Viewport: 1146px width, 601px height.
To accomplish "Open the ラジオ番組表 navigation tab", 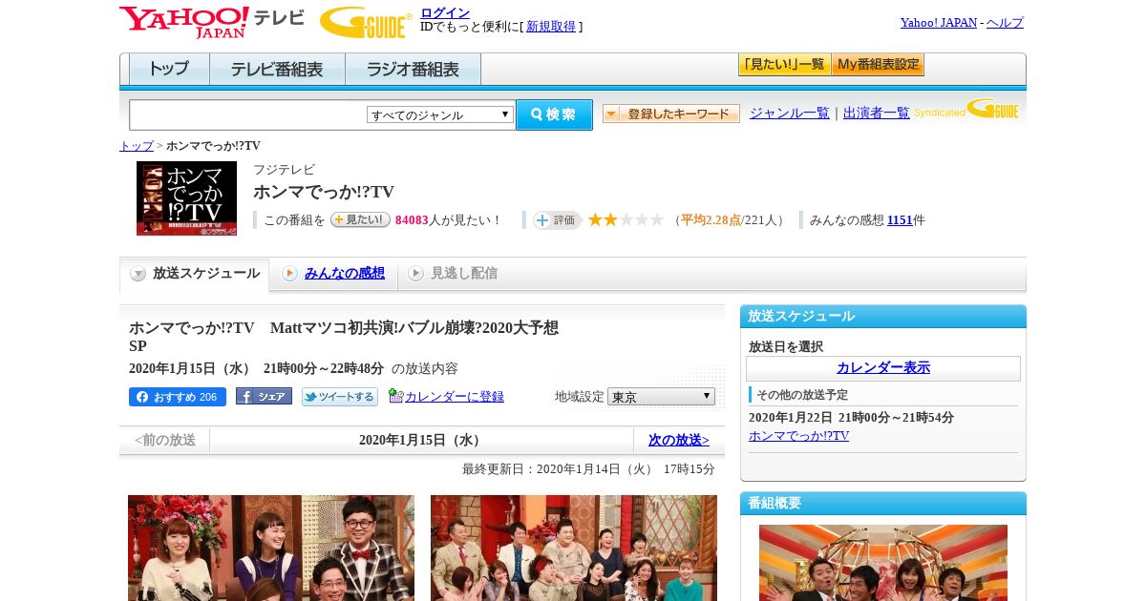I will [413, 70].
